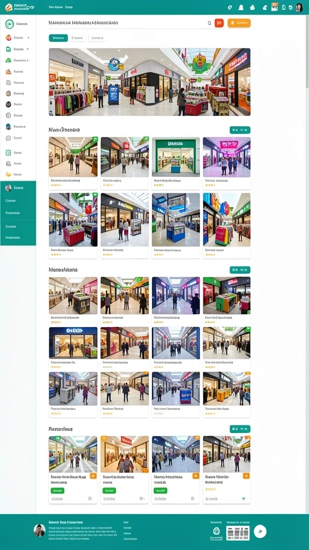
Task: Click the user avatar in the top bar
Action: [x=299, y=8]
